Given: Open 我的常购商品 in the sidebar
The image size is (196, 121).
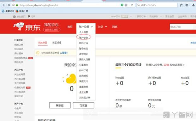Looking at the screenshot, I should [21, 58].
